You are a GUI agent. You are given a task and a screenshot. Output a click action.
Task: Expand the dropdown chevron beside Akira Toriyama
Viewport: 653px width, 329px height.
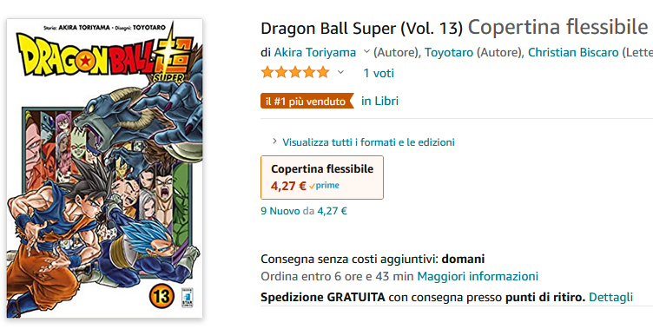coord(366,51)
